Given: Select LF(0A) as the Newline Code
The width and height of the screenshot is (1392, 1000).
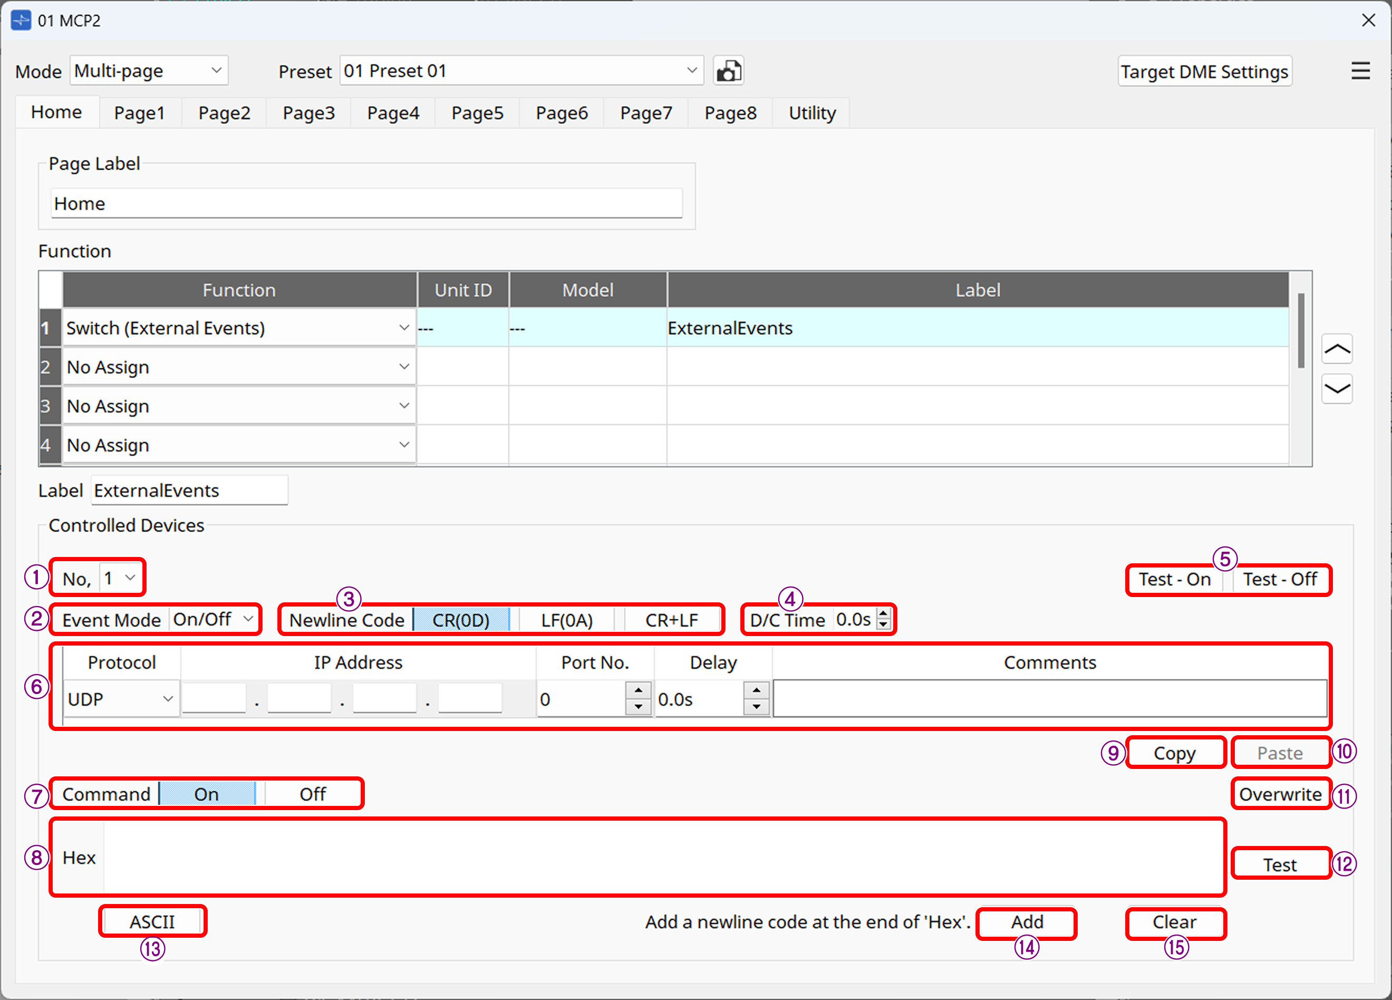Looking at the screenshot, I should tap(566, 619).
